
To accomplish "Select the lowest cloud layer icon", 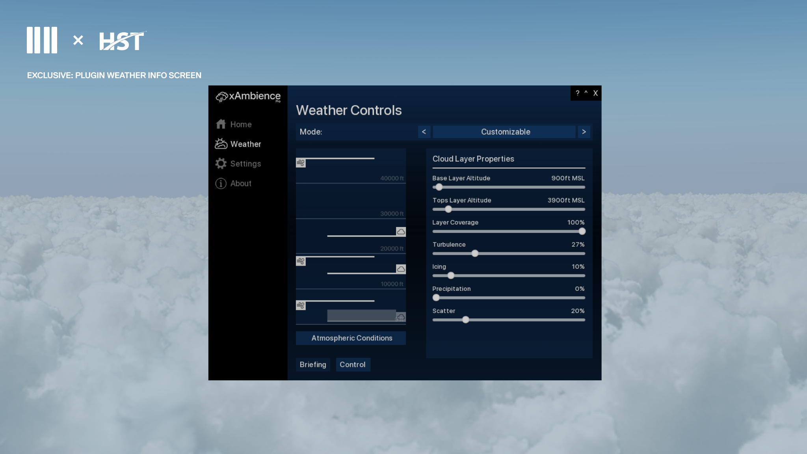I will pos(401,317).
